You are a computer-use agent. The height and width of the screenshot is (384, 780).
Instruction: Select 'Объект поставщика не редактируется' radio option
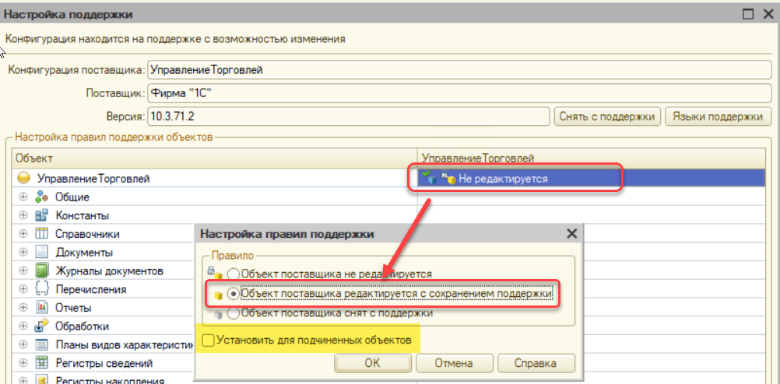[234, 274]
